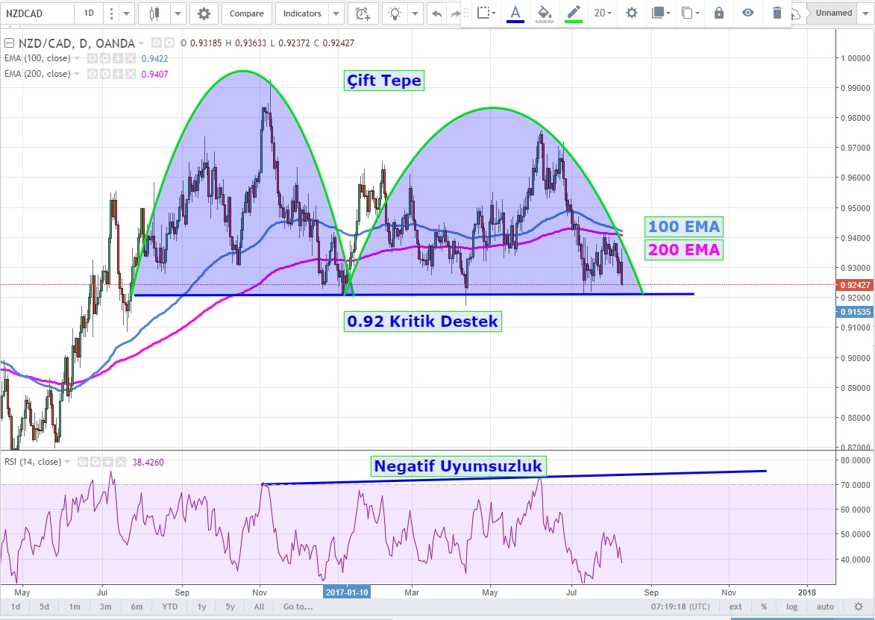This screenshot has width=875, height=620.
Task: Delete drawing with the trash icon
Action: [777, 13]
